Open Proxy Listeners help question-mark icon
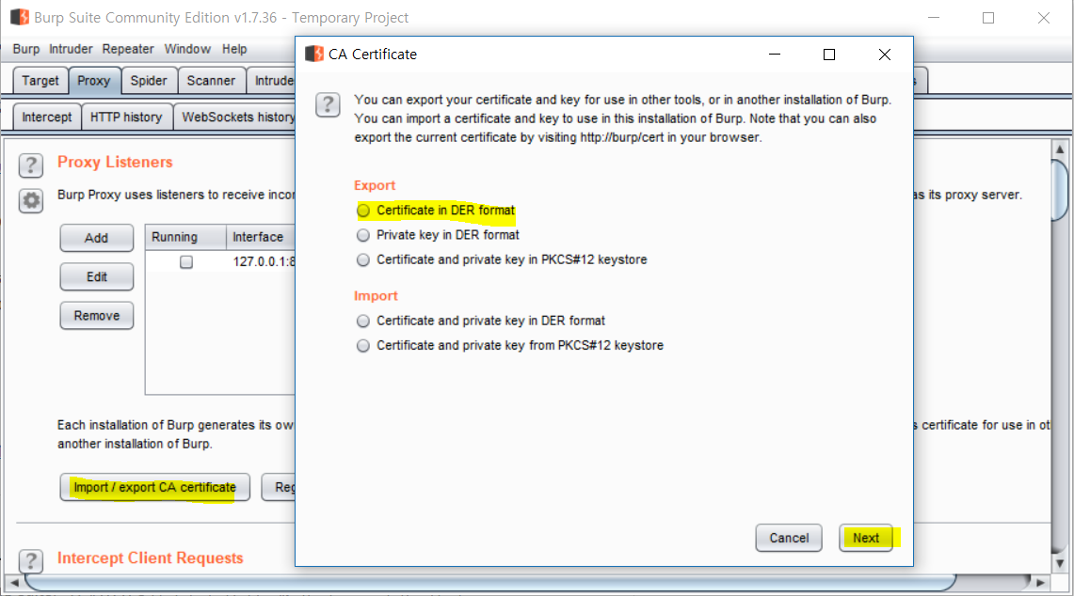This screenshot has width=1074, height=596. (31, 165)
